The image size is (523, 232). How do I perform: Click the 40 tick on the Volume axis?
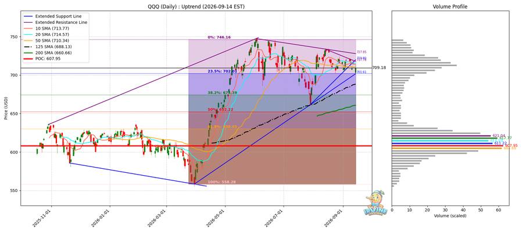click(463, 211)
